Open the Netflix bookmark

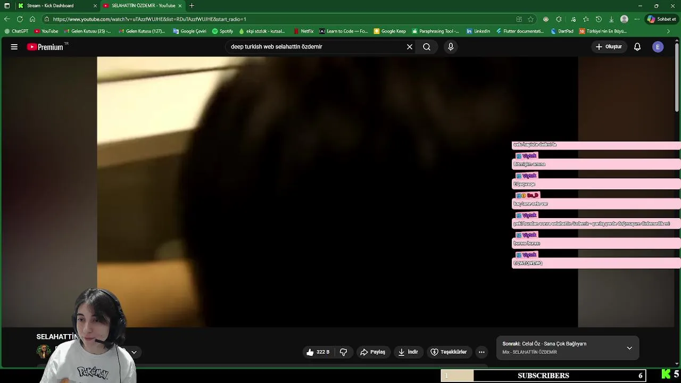[x=303, y=31]
